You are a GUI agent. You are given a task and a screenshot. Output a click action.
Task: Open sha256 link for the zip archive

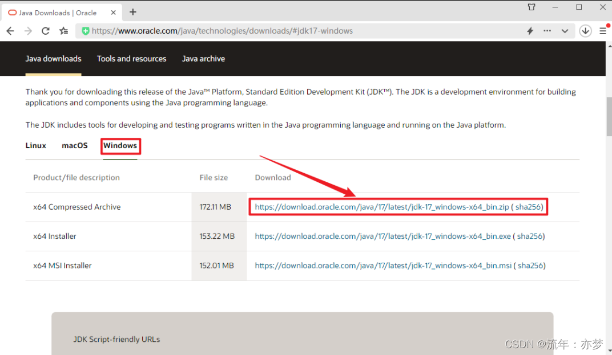pos(528,207)
